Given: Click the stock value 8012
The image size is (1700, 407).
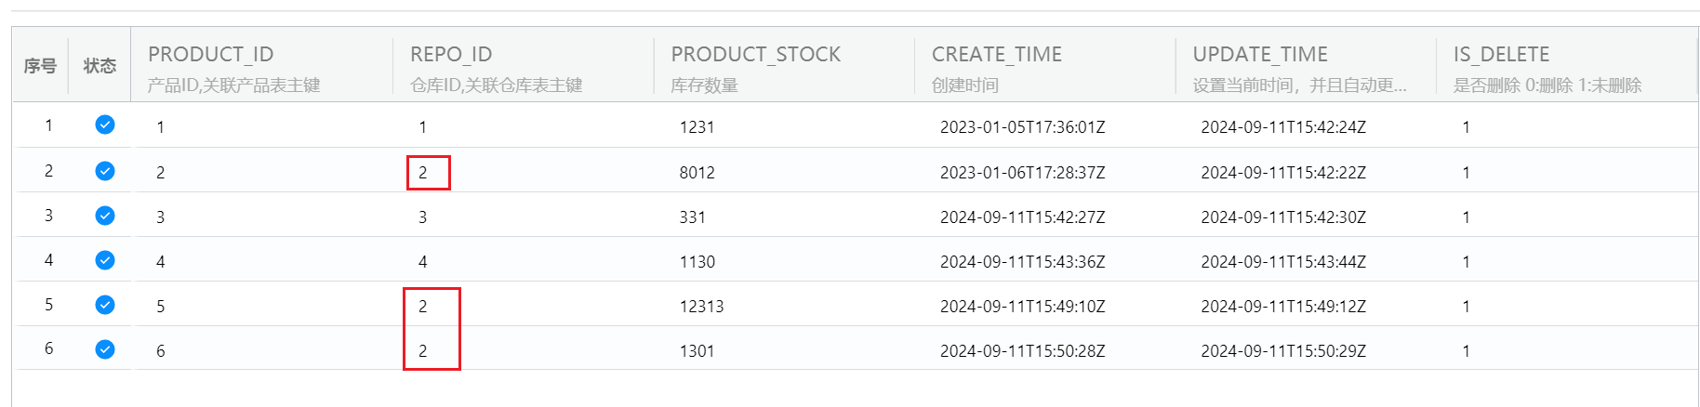Looking at the screenshot, I should point(697,173).
